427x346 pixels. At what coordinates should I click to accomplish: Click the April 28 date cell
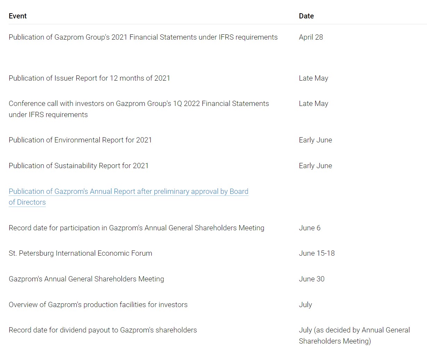click(311, 37)
